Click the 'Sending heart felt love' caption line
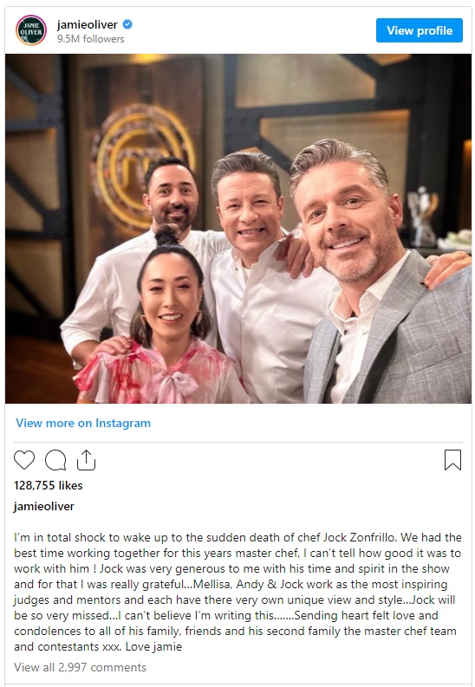Screen dimensions: 475x687 click(355, 615)
